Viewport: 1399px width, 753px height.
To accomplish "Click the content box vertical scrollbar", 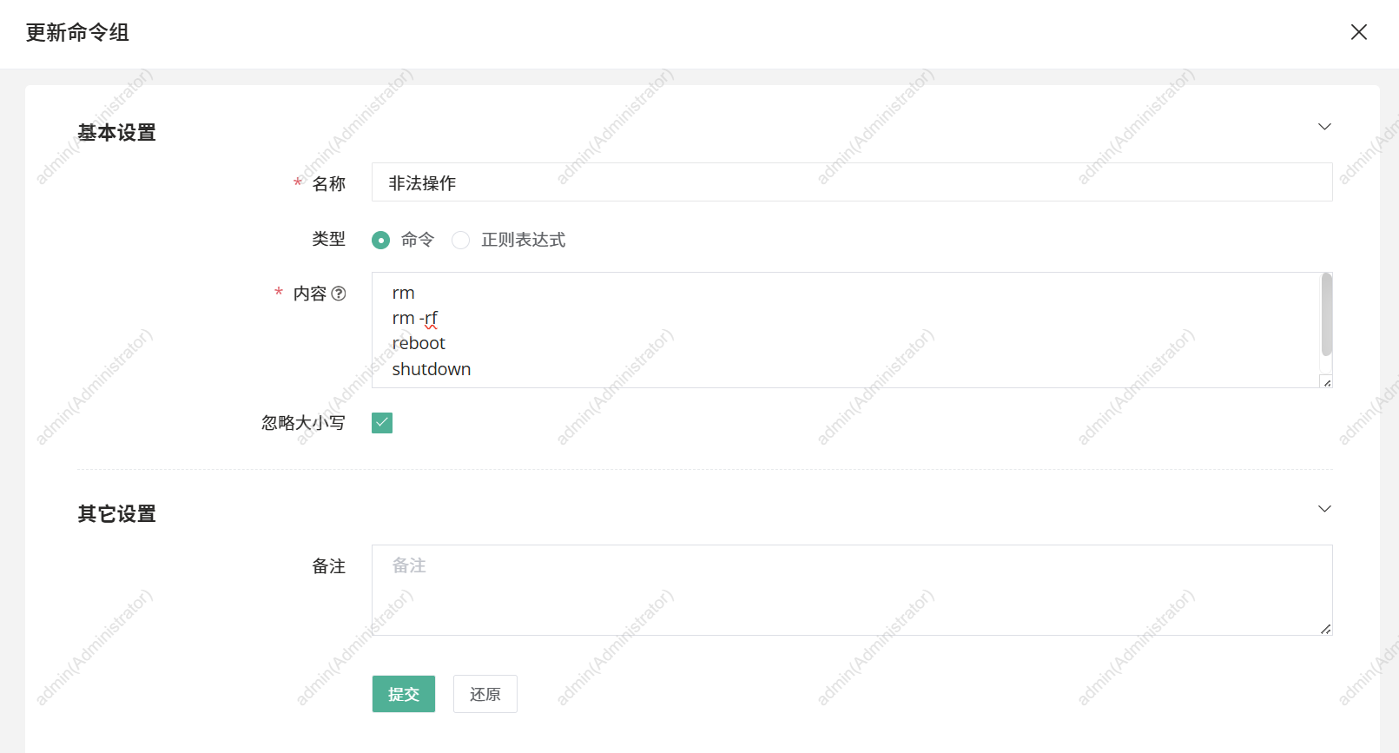I will [1326, 314].
